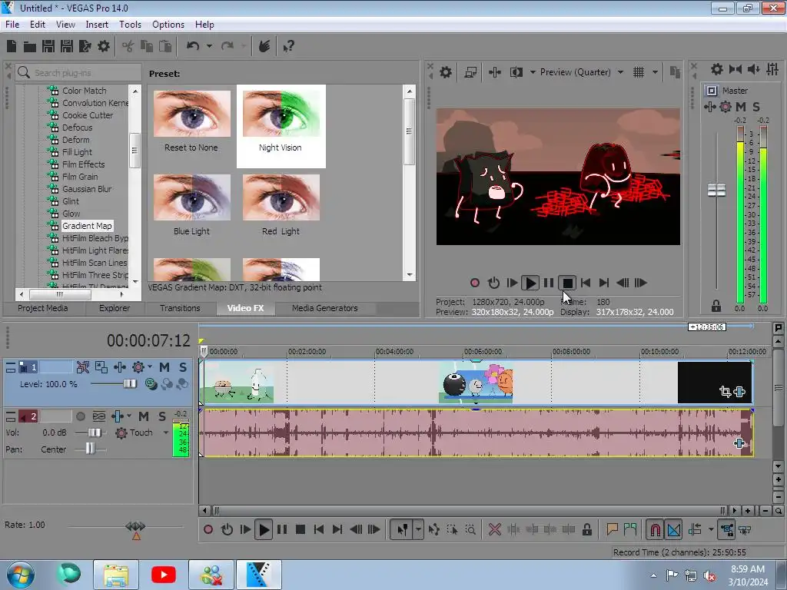Solo the Master bus

[756, 106]
